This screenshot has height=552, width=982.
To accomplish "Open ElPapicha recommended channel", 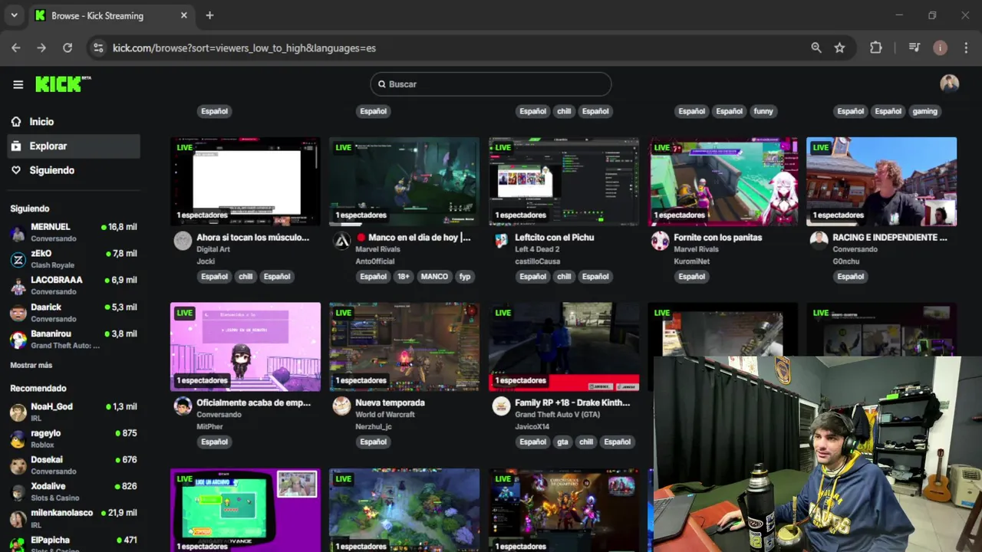I will point(74,543).
